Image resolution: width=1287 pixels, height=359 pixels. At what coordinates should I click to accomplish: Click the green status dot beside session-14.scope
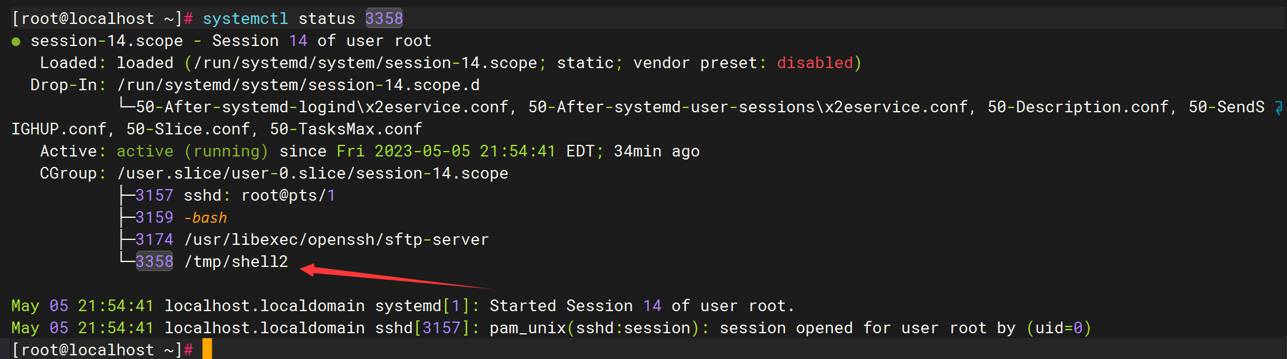coord(16,42)
